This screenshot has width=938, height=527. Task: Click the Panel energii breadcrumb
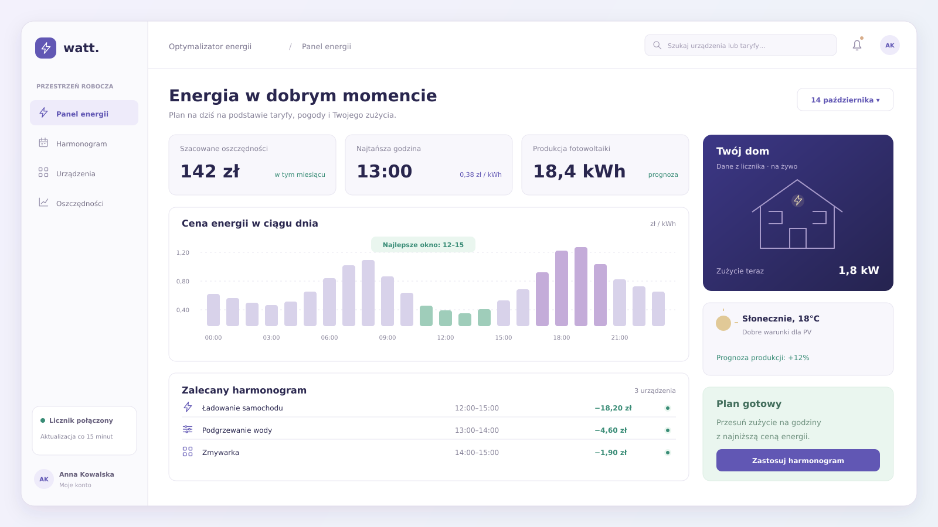(327, 46)
